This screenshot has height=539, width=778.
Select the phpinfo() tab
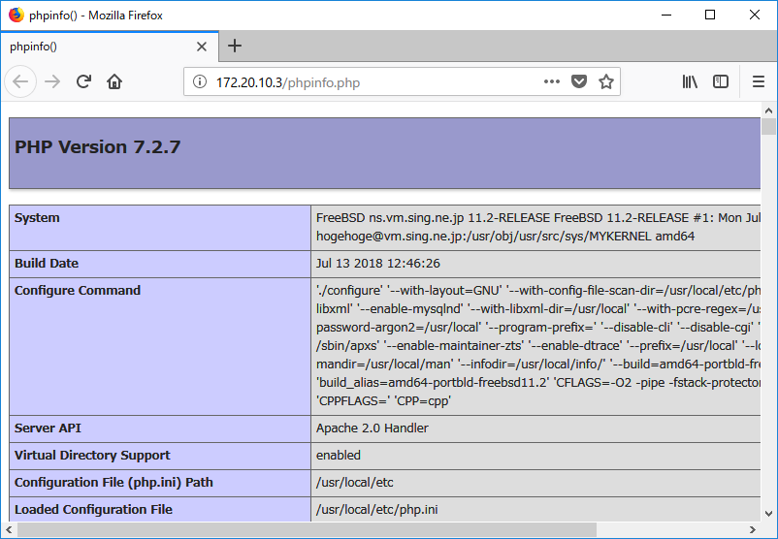pos(110,47)
